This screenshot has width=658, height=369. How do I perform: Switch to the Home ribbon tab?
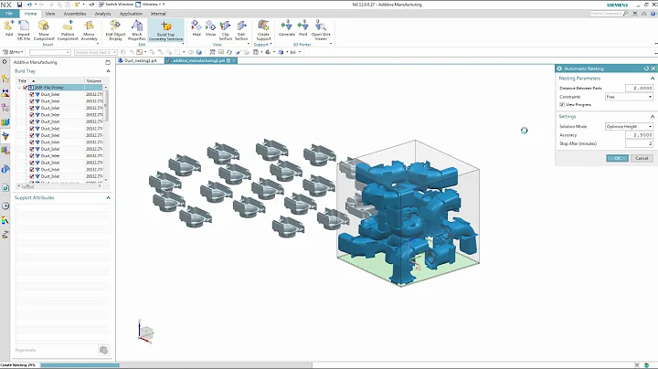pos(31,14)
